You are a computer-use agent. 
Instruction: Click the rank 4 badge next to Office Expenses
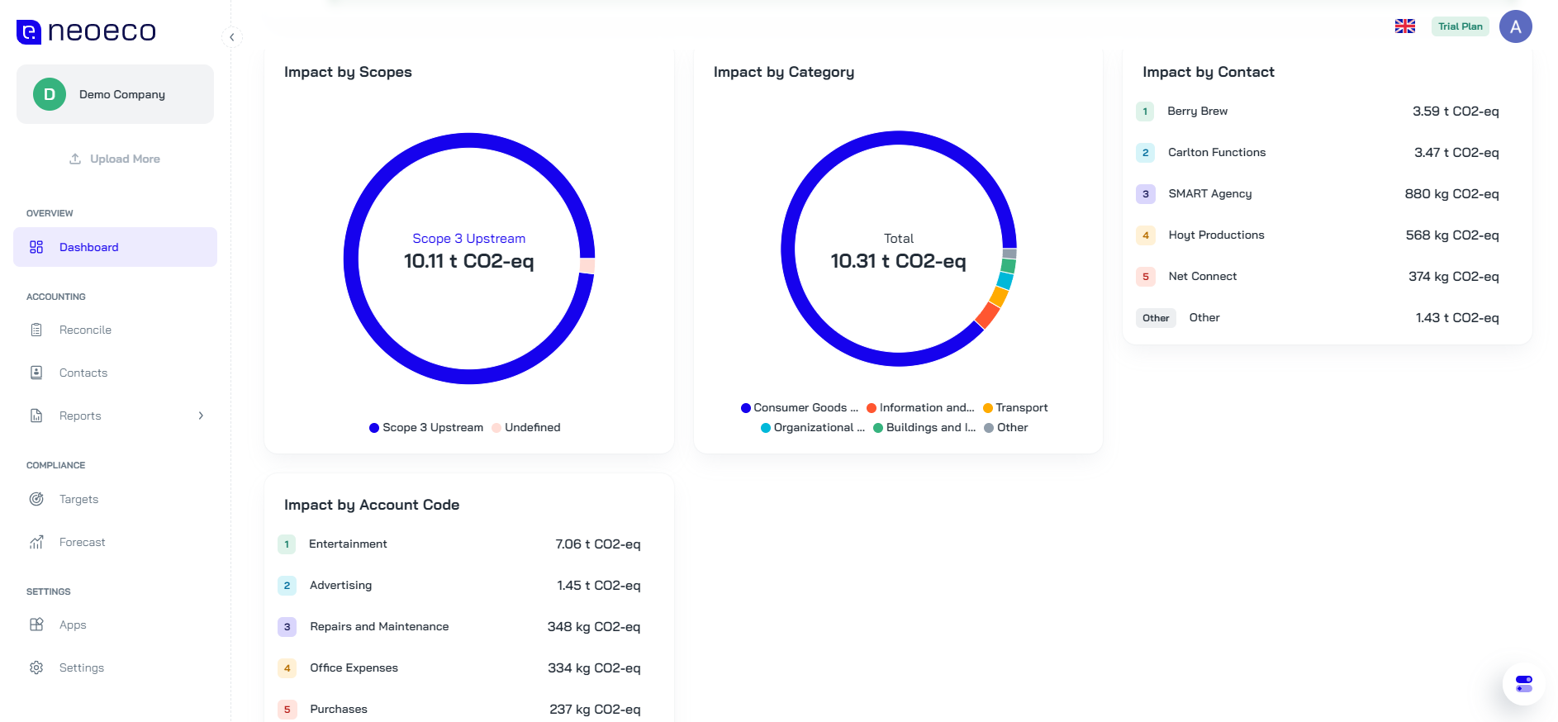[x=287, y=668]
